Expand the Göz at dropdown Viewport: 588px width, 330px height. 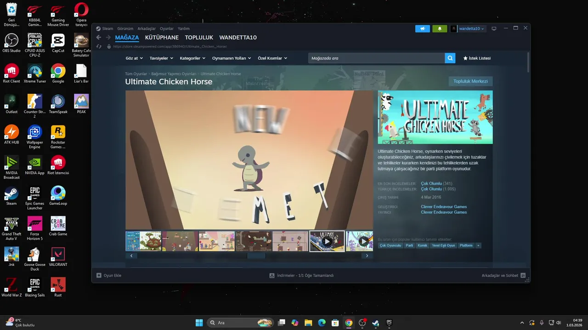click(134, 58)
